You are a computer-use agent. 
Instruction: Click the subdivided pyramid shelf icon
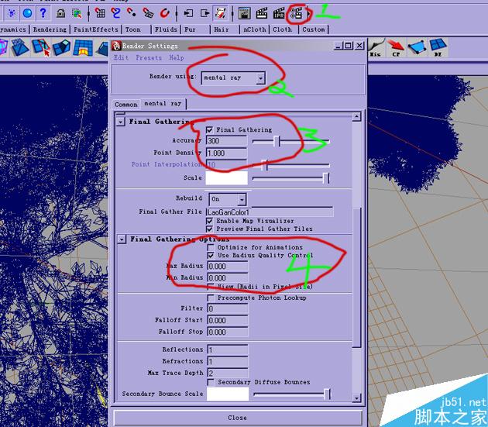(20, 47)
